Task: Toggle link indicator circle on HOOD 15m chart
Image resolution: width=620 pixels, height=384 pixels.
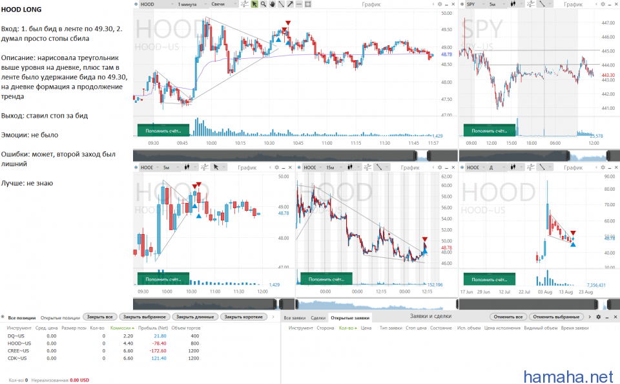Action: (299, 167)
